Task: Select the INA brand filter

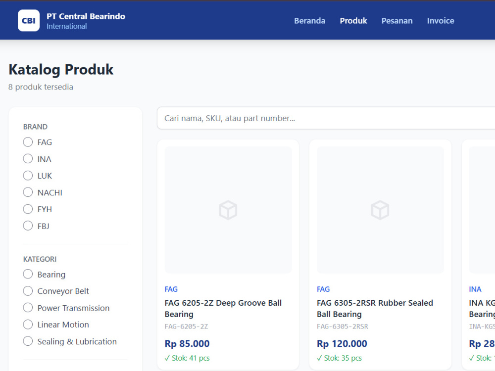Action: pos(28,159)
